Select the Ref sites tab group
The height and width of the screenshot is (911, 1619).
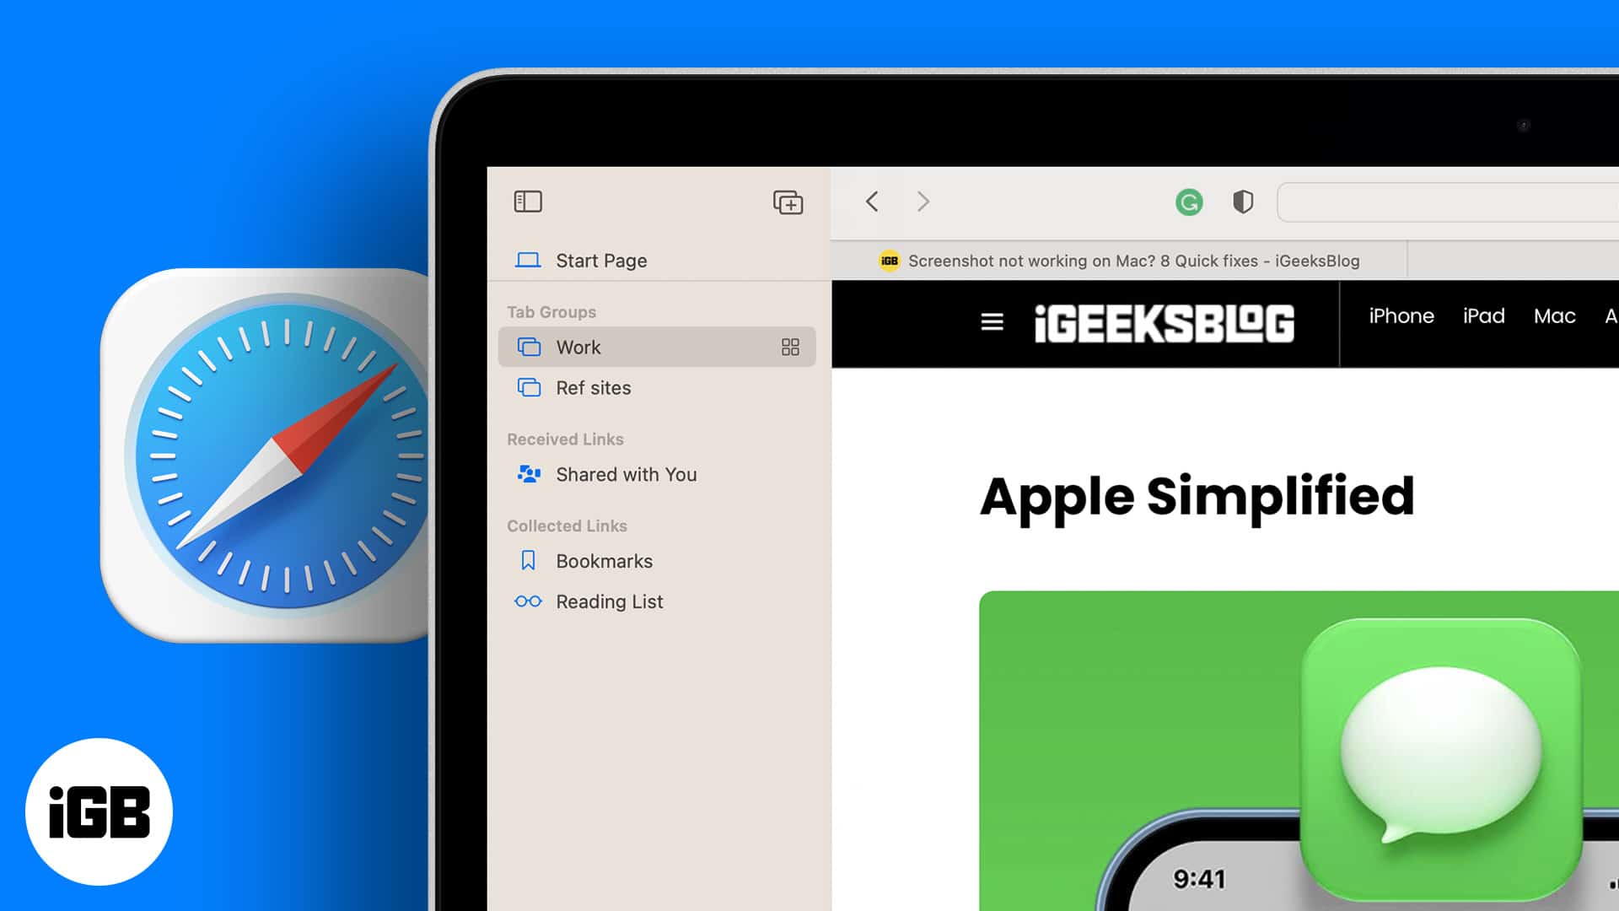tap(593, 387)
